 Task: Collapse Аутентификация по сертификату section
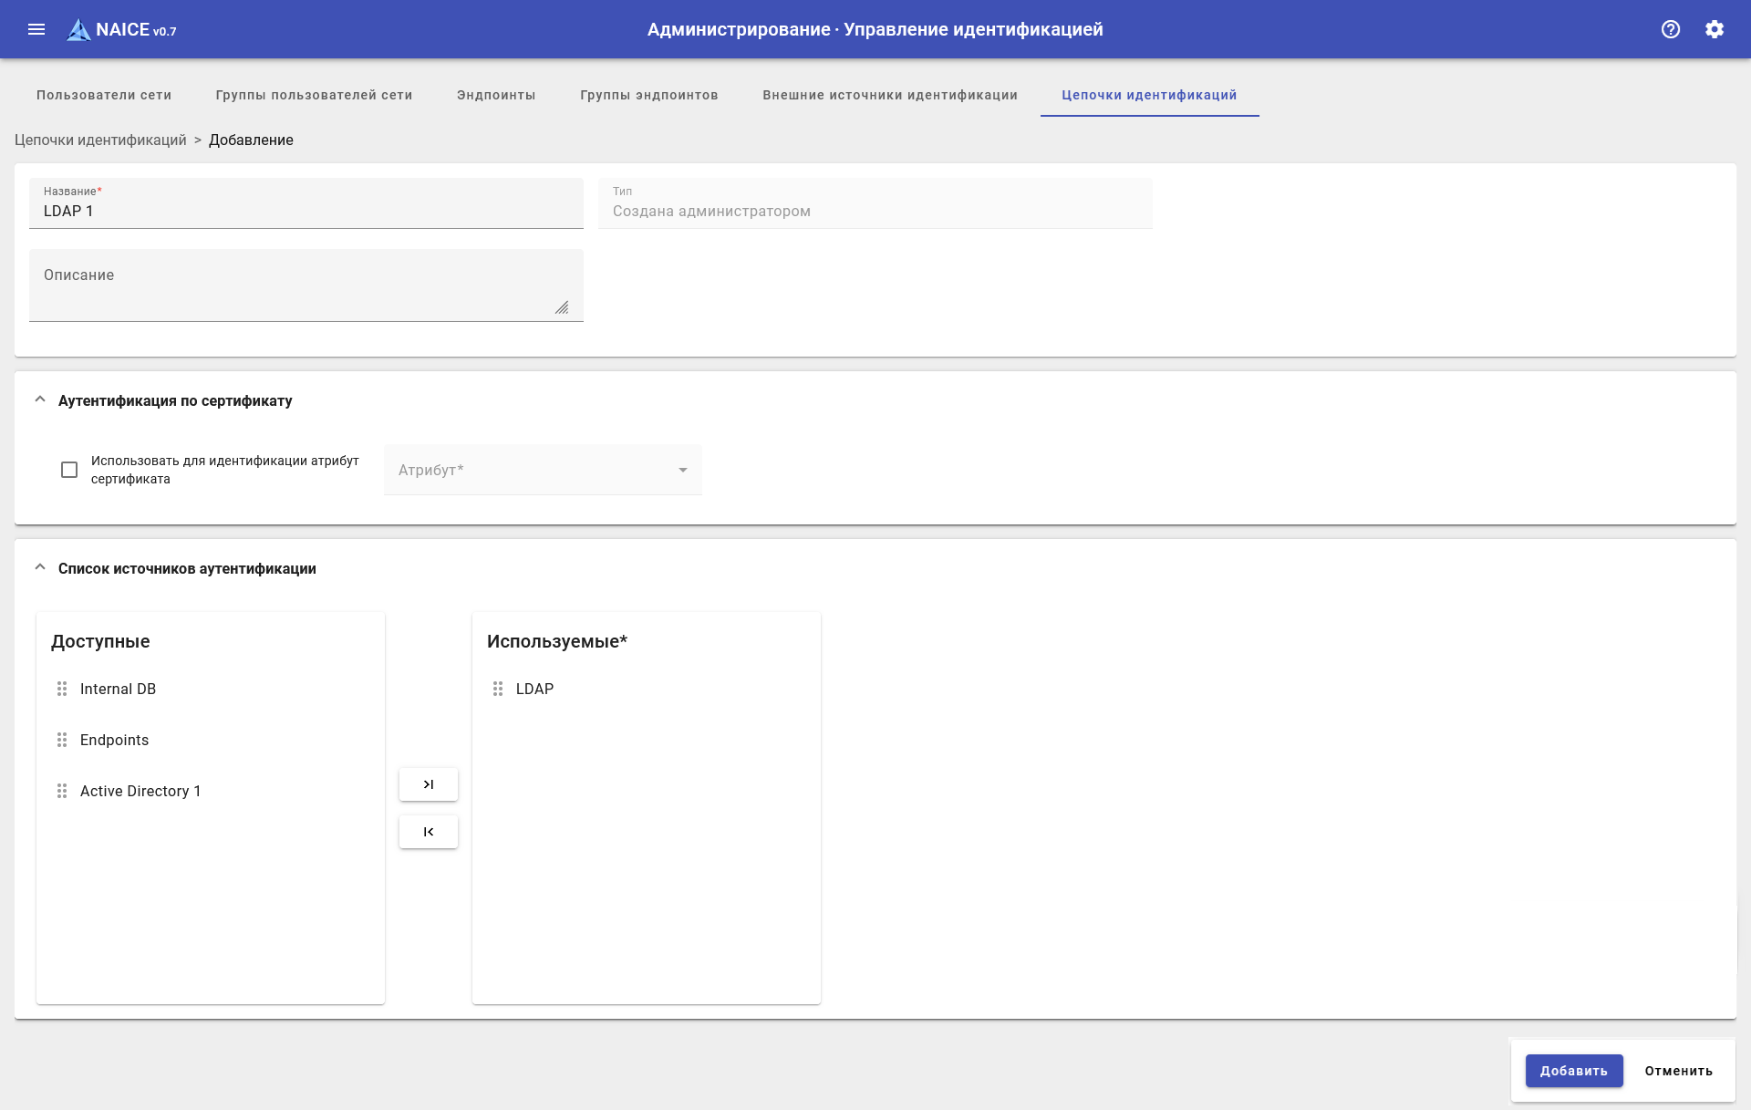click(x=40, y=399)
